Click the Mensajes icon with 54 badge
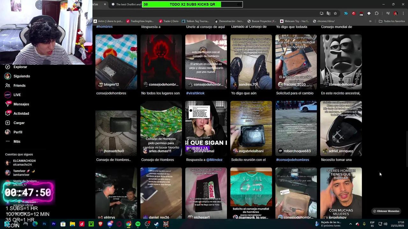Screen dimensions: 408x229 8,104
